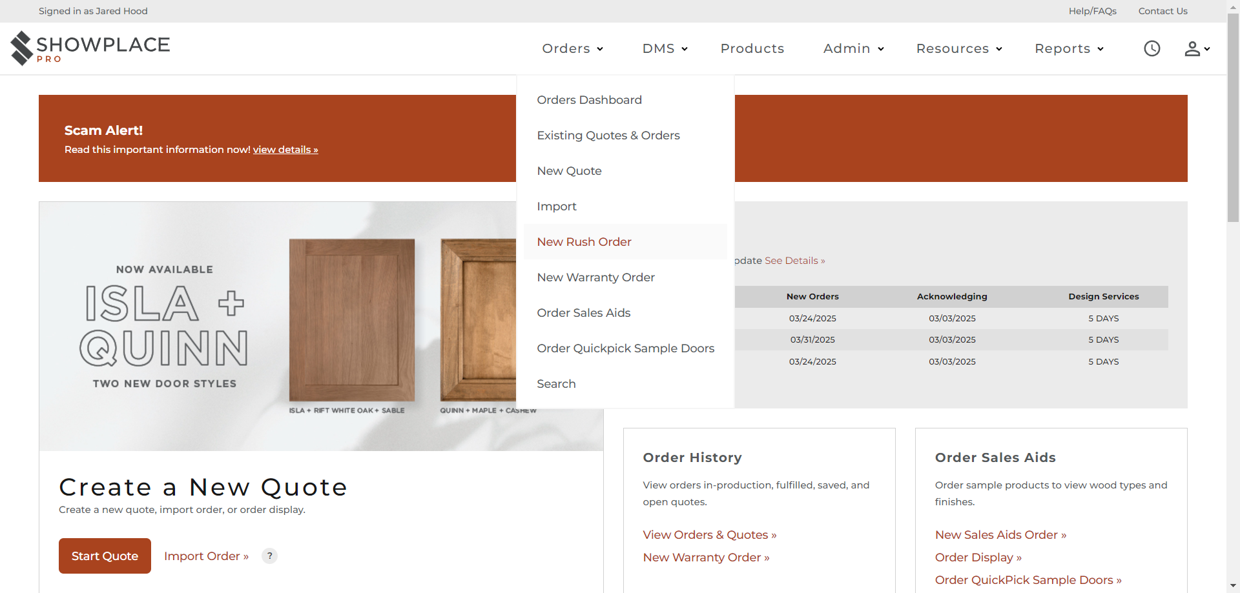
Task: Open Order QuickPick Sample Doors link
Action: 1028,579
